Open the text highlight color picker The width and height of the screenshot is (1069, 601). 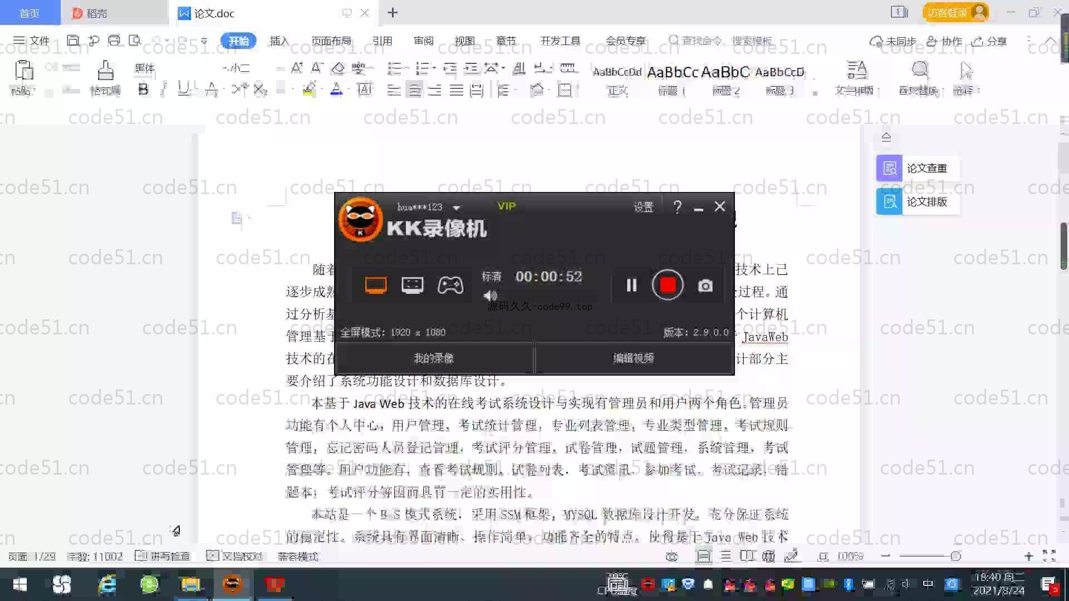(309, 90)
